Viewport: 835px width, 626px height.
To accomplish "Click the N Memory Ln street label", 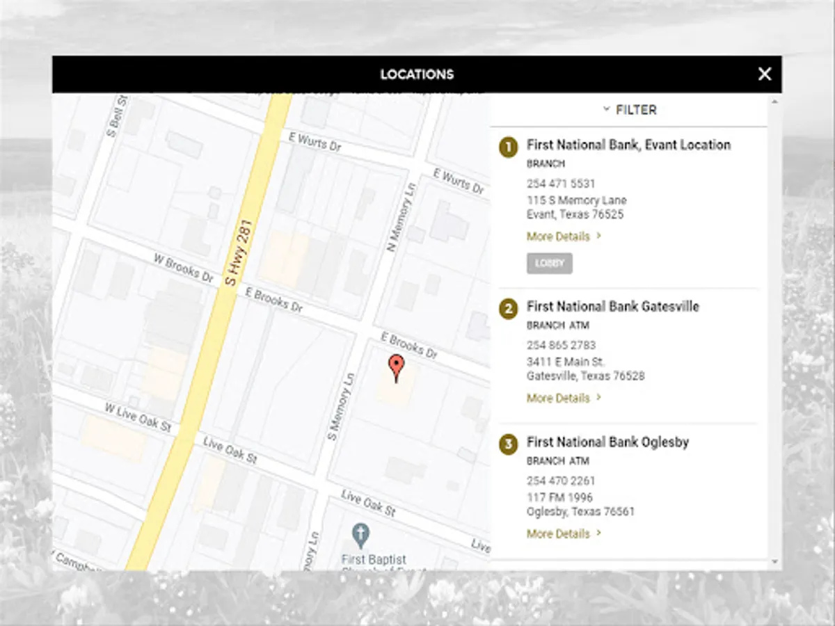I will coord(401,216).
